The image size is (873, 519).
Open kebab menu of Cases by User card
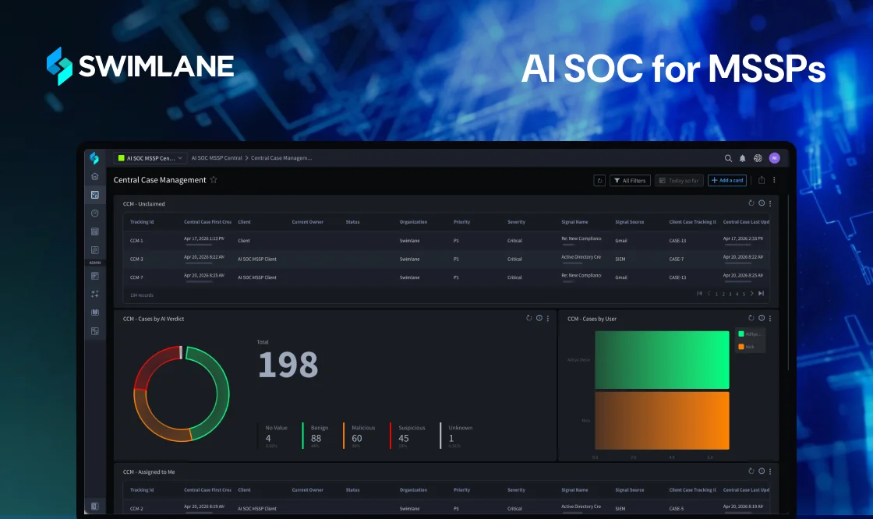(x=770, y=318)
